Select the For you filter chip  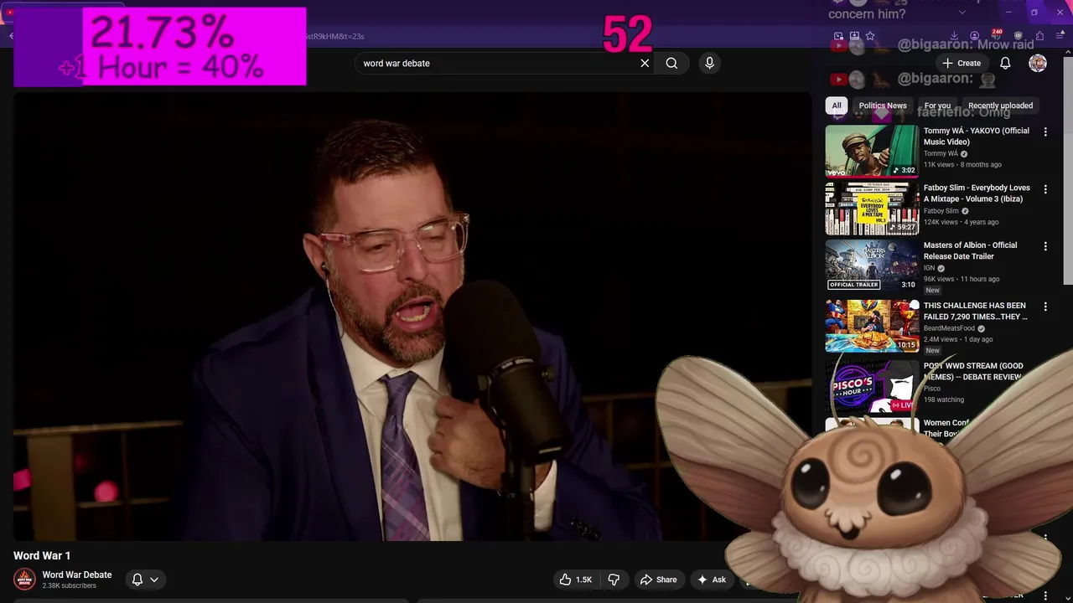pyautogui.click(x=937, y=106)
